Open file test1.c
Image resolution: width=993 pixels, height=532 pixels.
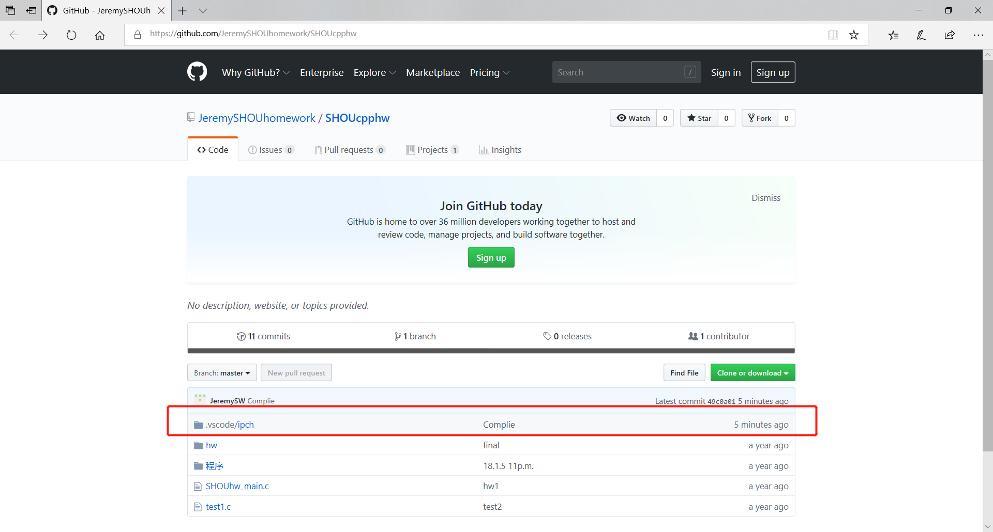click(218, 507)
